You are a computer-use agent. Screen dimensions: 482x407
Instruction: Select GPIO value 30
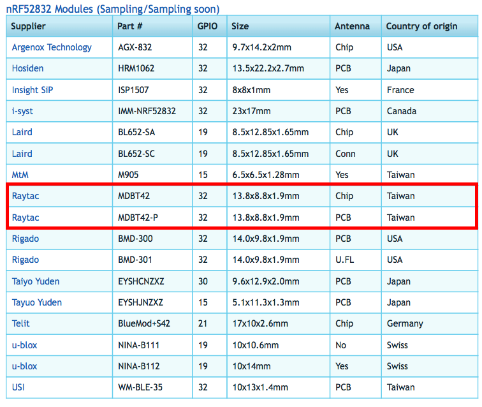pyautogui.click(x=203, y=281)
